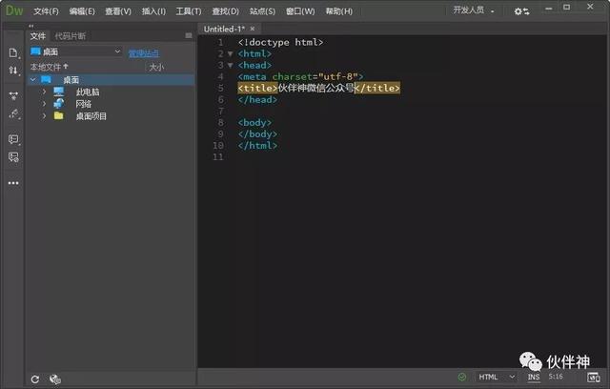Switch to the 代码片断 tab

click(70, 35)
